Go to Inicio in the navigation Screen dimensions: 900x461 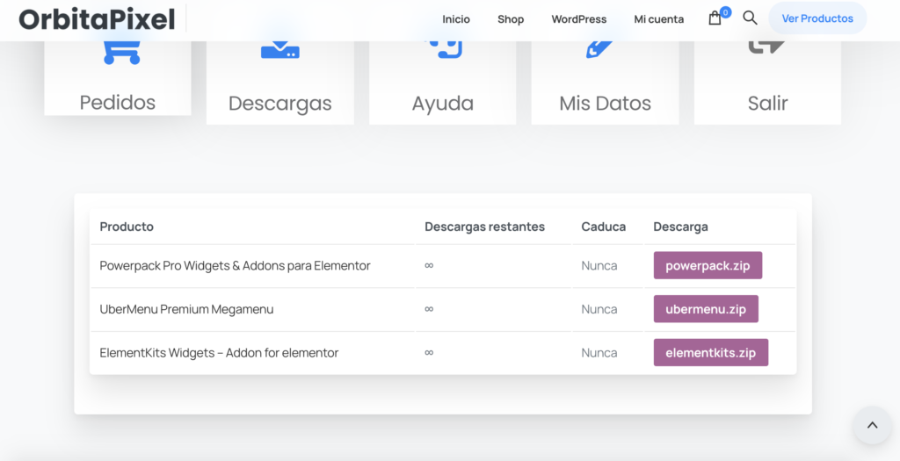[456, 19]
